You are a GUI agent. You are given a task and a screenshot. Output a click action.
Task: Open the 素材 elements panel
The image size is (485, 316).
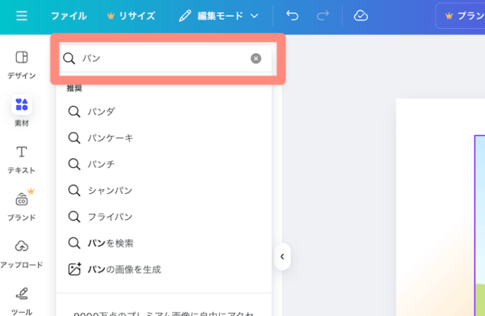(x=22, y=111)
